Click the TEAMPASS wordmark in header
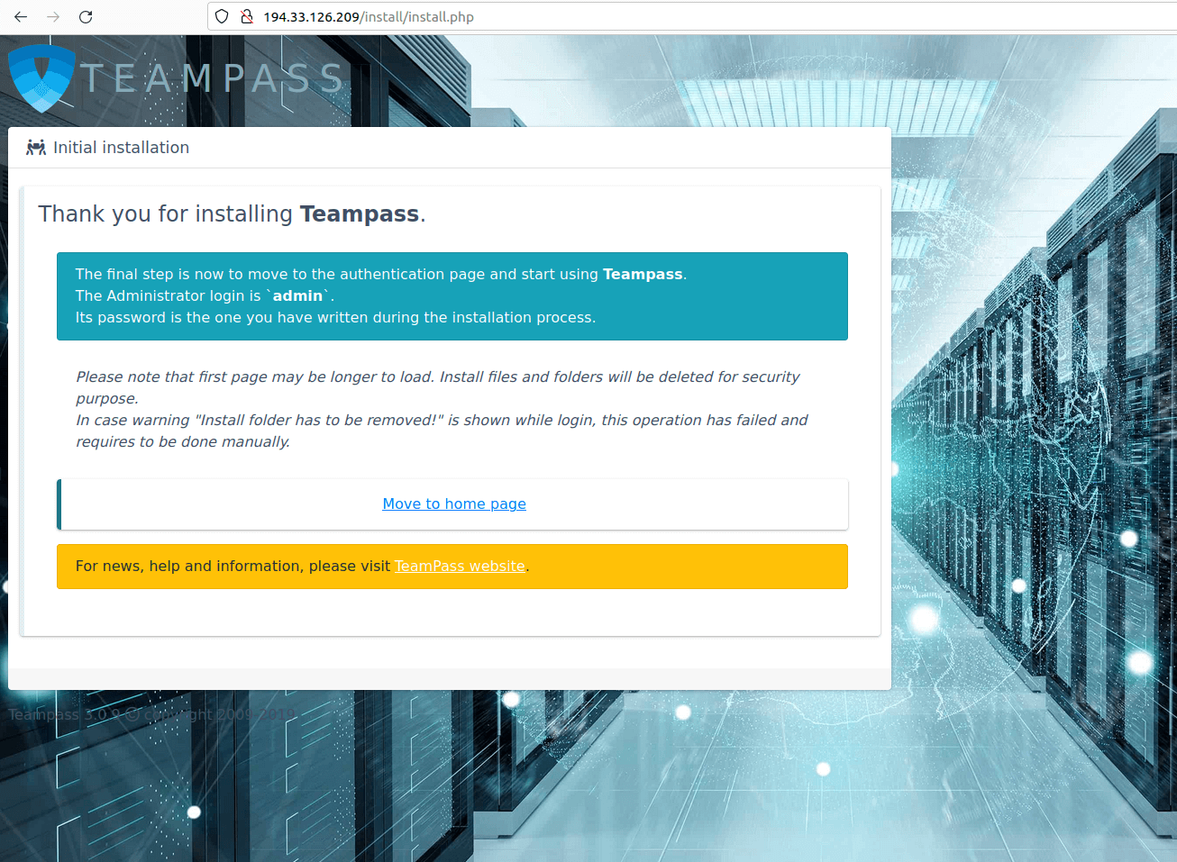Screen dimensions: 1177x862 213,78
